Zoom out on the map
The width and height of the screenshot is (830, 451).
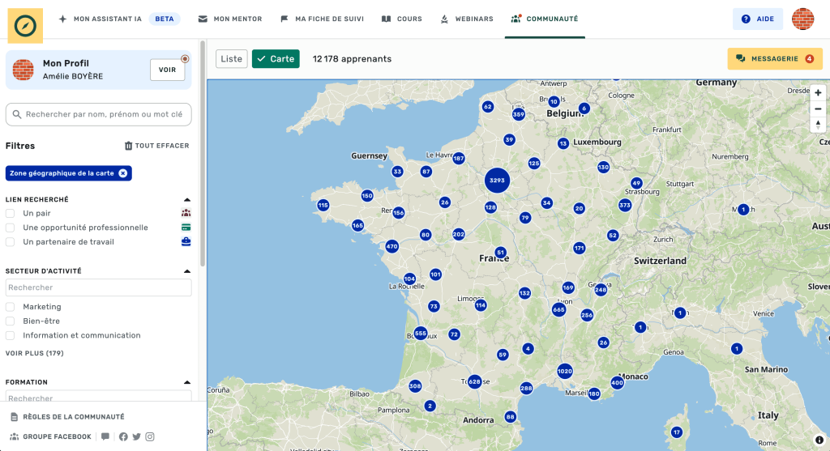point(818,108)
